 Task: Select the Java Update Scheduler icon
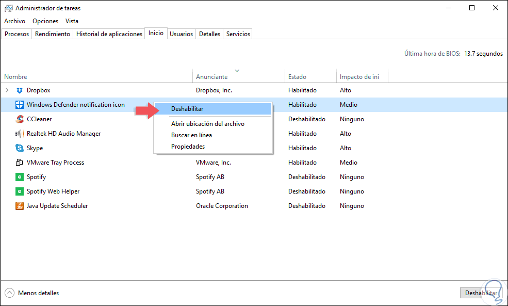pyautogui.click(x=20, y=206)
